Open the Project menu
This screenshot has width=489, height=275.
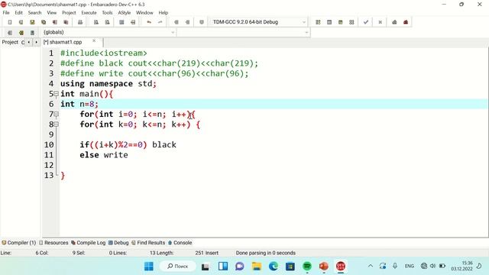(69, 13)
